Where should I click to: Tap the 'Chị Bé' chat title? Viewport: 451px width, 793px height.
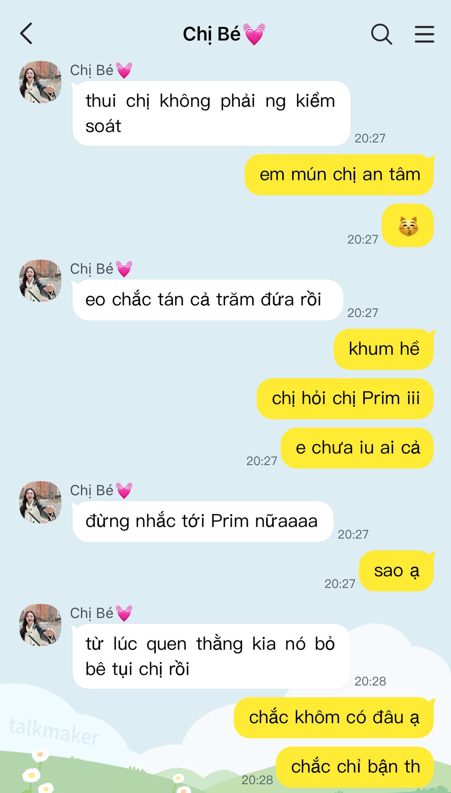click(x=212, y=34)
